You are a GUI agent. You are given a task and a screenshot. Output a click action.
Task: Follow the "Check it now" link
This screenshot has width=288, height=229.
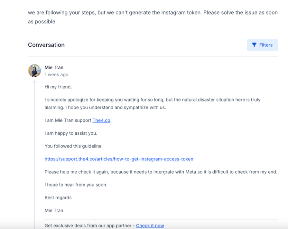point(150,226)
